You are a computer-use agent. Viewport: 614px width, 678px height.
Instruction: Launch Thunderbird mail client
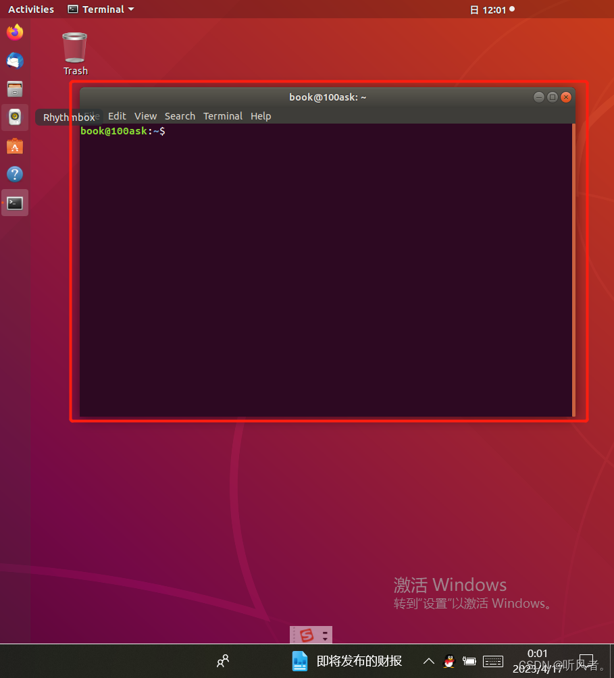(14, 60)
